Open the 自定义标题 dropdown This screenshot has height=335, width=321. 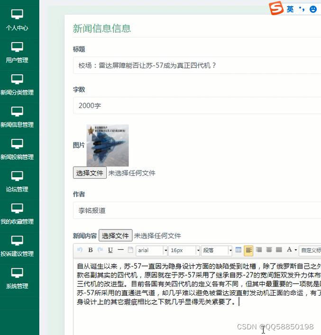tap(310, 250)
